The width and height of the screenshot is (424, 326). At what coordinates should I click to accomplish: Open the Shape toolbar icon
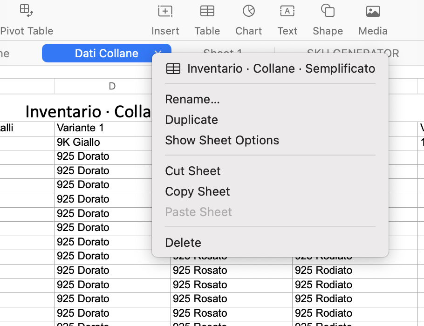pyautogui.click(x=328, y=11)
